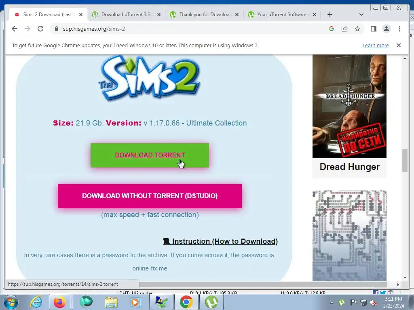Close the Thank you for Download tab
This screenshot has width=414, height=310.
point(237,15)
